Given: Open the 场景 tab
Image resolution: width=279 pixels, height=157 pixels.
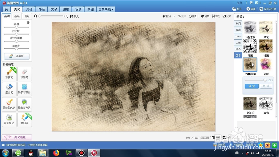Looking at the screenshot, I should pos(78,9).
